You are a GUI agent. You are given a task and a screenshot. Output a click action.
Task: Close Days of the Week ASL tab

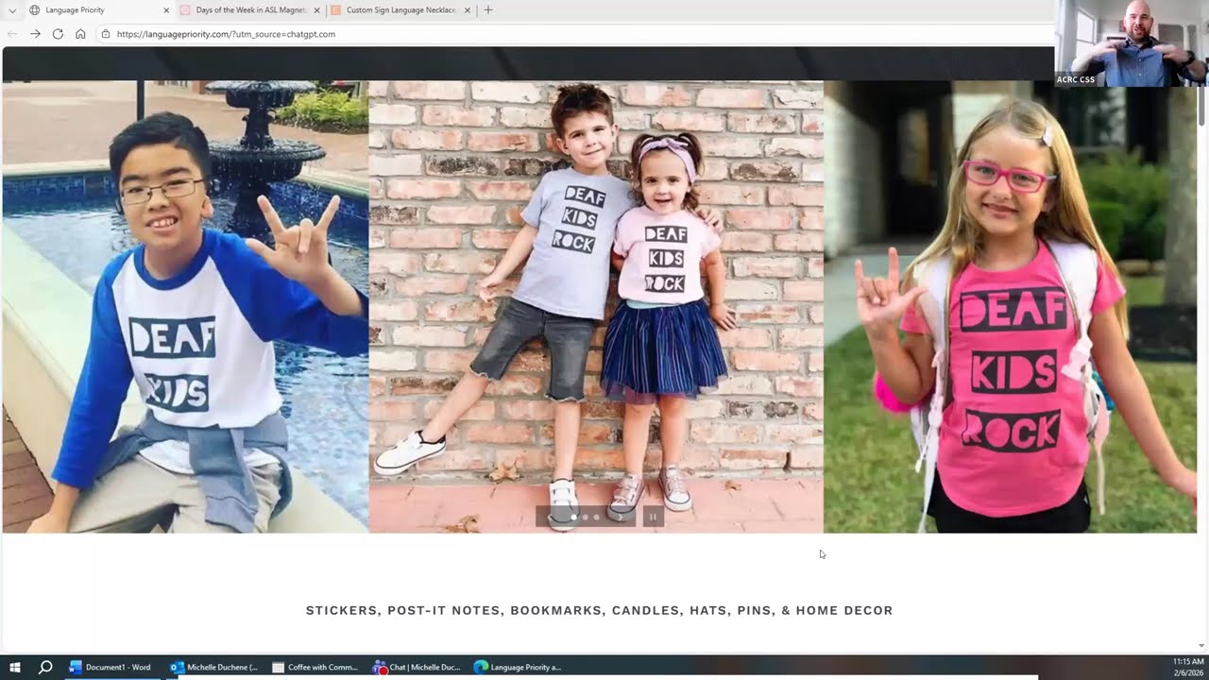point(317,10)
